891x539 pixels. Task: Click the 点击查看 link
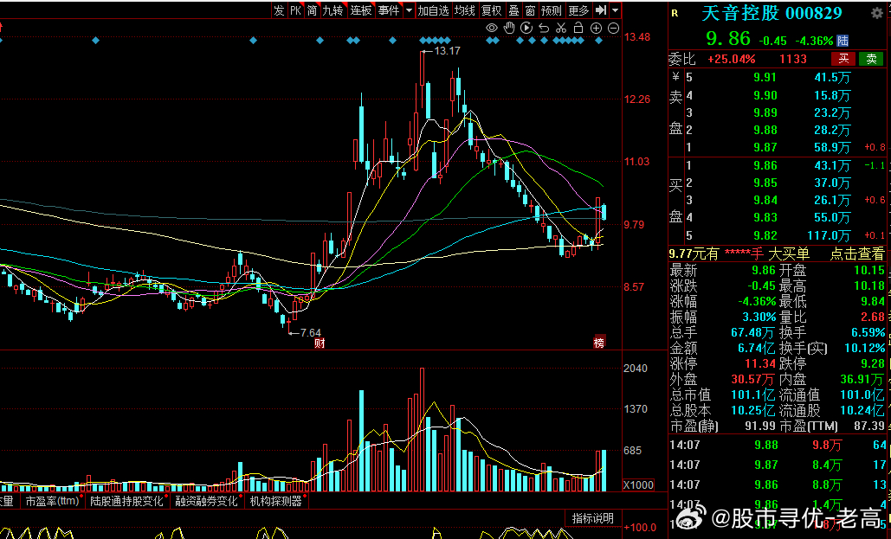[857, 253]
